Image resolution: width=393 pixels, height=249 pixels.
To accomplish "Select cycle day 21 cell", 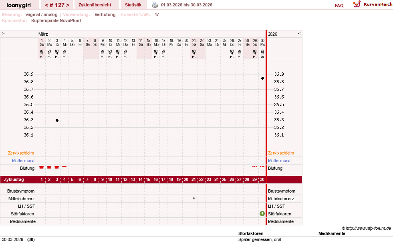I will coord(193,180).
